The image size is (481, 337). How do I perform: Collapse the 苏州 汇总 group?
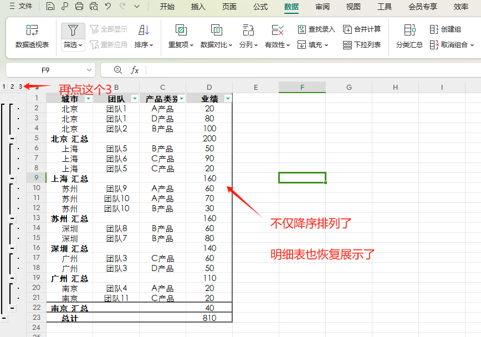coord(12,218)
